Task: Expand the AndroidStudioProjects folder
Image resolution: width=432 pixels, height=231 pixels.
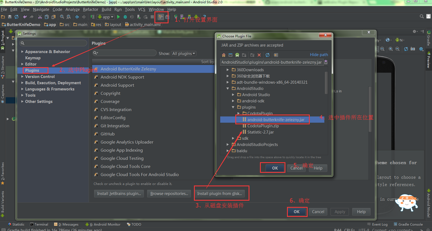Action: point(227,145)
